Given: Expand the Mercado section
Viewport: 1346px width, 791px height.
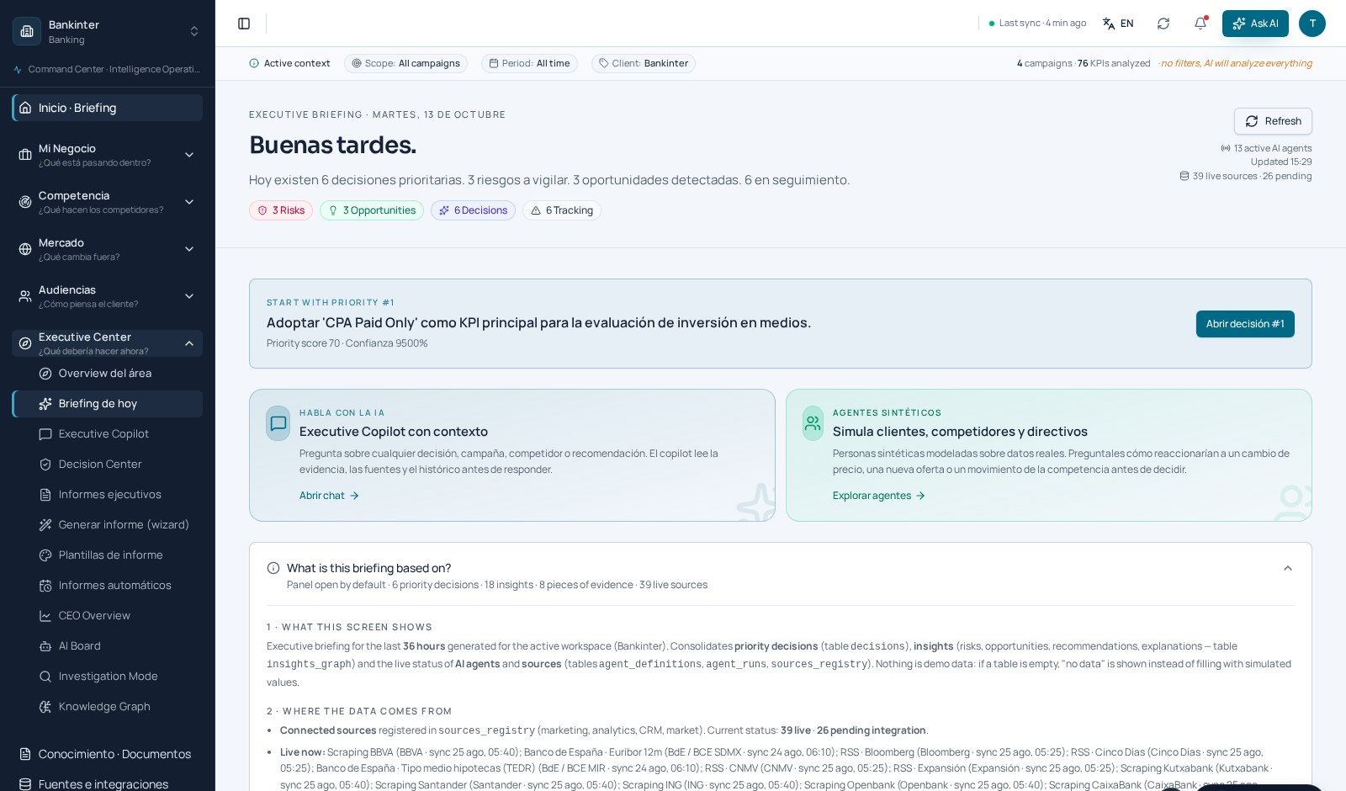Looking at the screenshot, I should coord(108,249).
